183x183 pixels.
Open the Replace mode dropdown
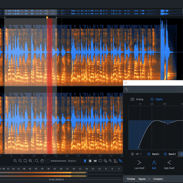click(75, 161)
